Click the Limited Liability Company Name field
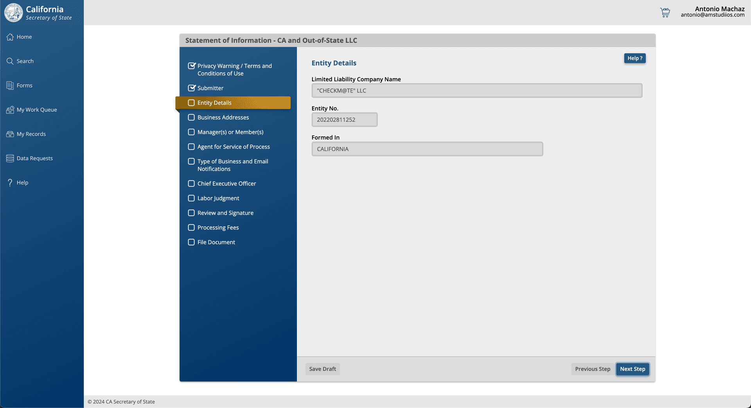 coord(476,91)
